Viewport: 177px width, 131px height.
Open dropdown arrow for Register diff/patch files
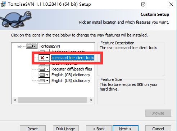47,69
